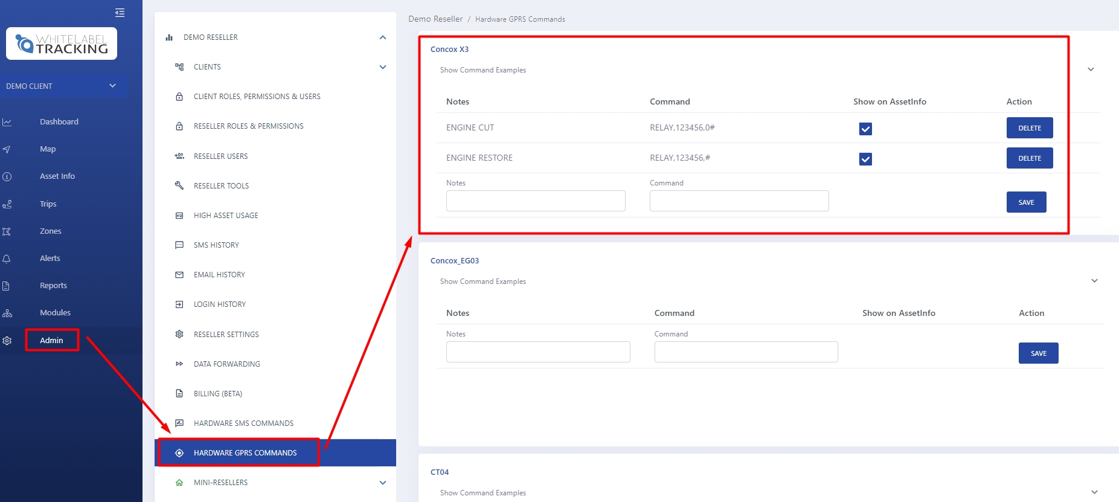The height and width of the screenshot is (502, 1119).
Task: Save the new Concox X3 command
Action: pos(1027,202)
